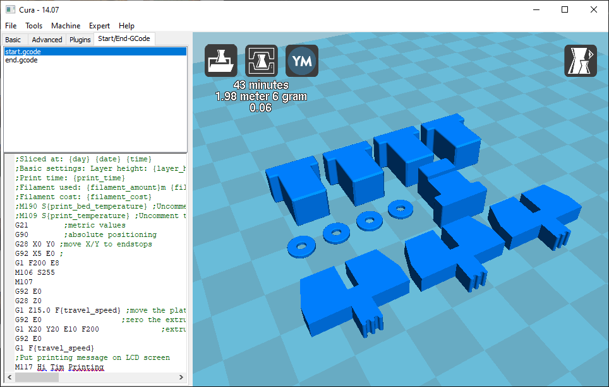
Task: Select the Start/End-GCode tab
Action: coord(124,38)
